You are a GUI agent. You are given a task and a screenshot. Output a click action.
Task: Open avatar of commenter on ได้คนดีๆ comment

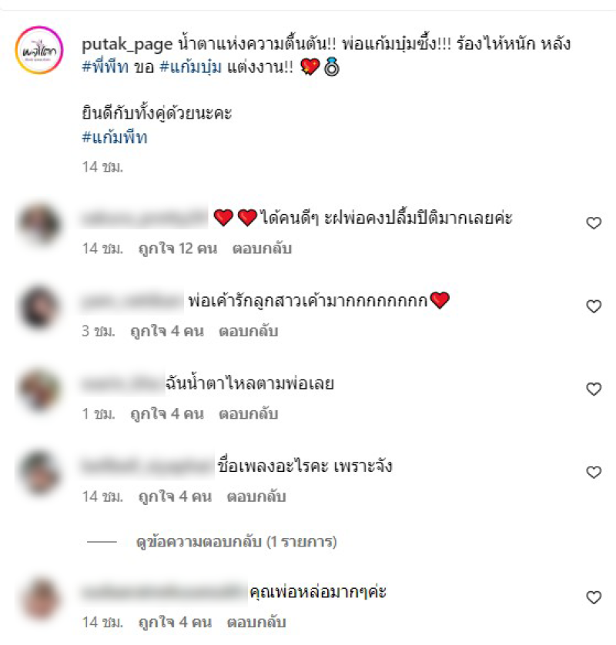click(x=39, y=223)
